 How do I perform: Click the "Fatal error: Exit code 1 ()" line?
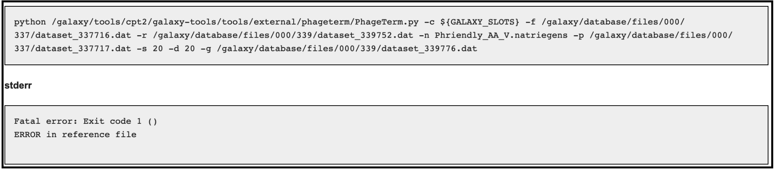86,121
